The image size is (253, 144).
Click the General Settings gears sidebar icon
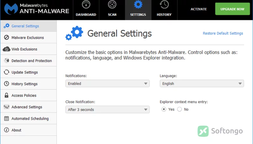click(6, 26)
